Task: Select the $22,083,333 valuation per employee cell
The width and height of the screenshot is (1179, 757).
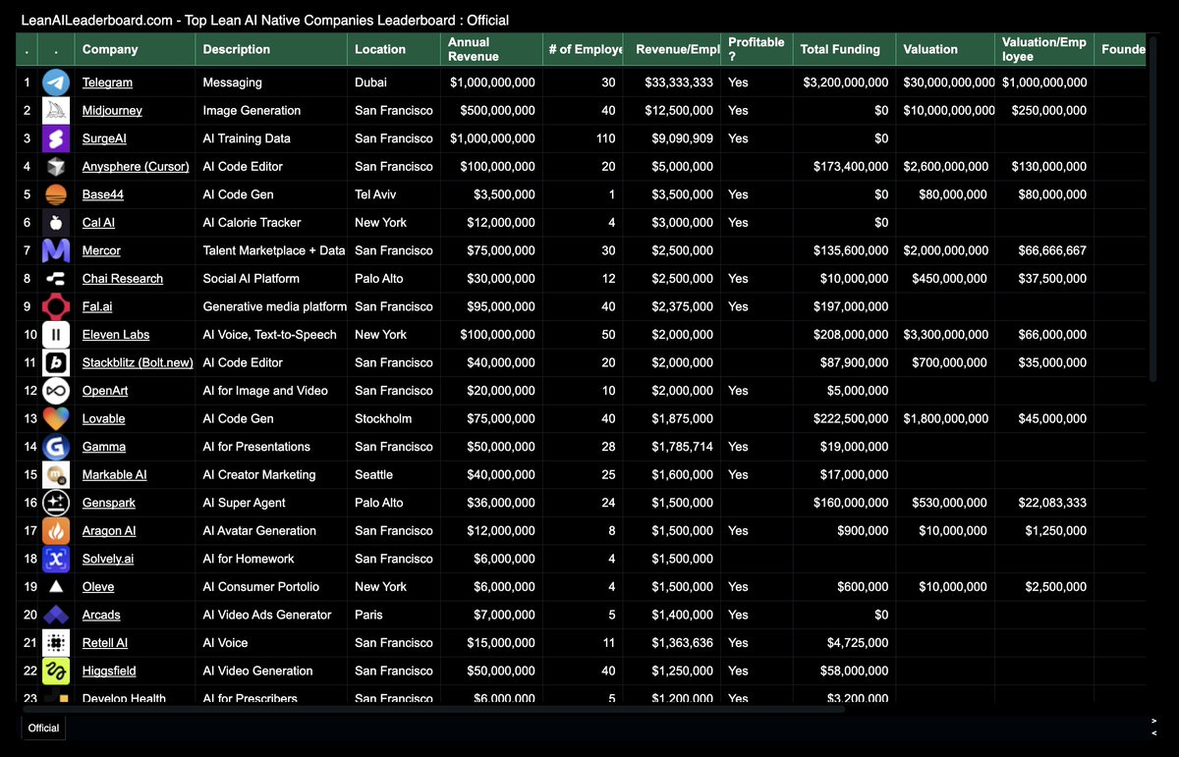Action: pos(1043,503)
